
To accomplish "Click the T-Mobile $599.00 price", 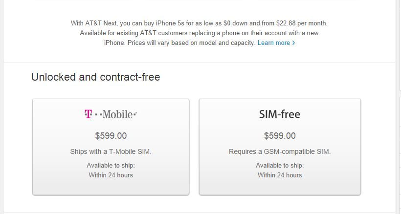I will point(111,136).
